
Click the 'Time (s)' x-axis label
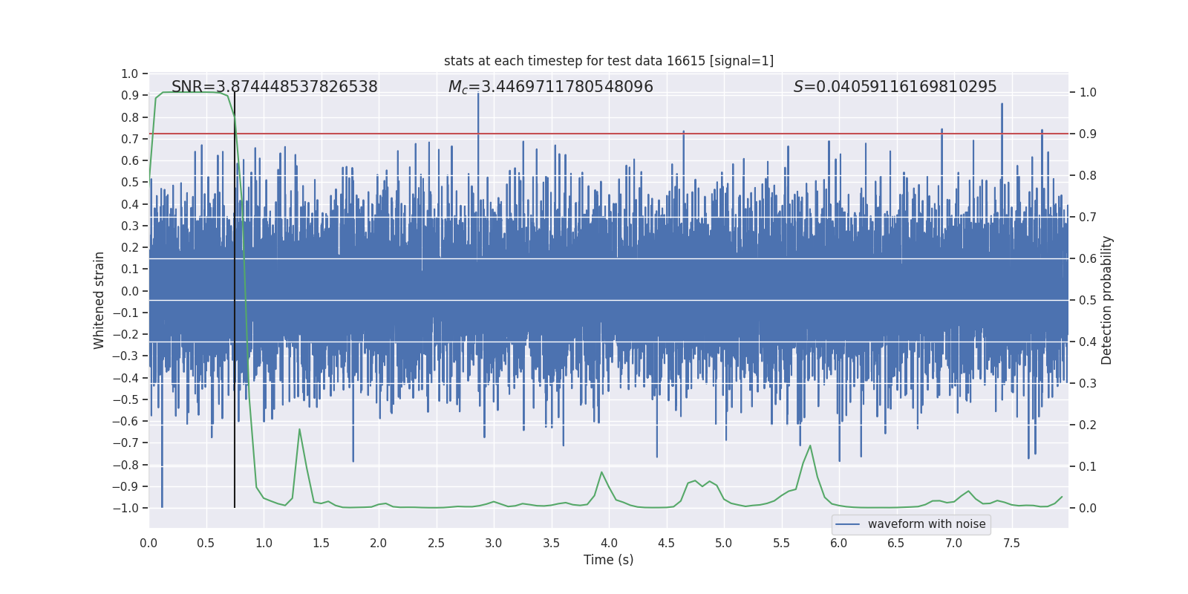[x=609, y=560]
